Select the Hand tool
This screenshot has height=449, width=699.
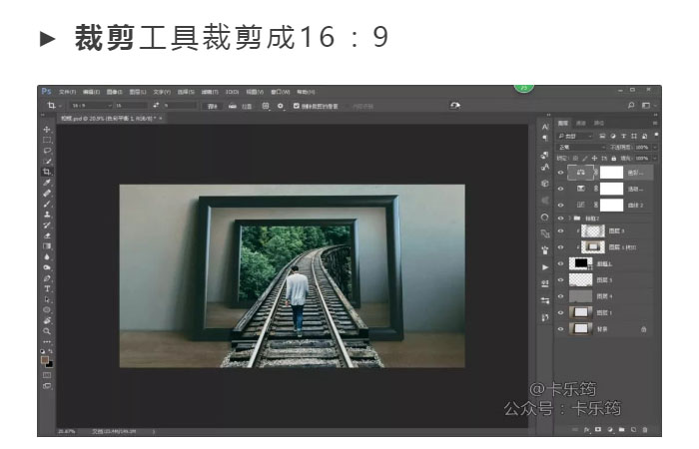(x=47, y=320)
